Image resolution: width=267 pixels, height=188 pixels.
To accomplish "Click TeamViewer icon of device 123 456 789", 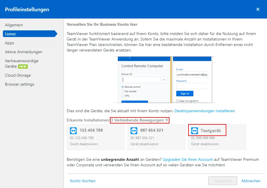I will (73, 131).
